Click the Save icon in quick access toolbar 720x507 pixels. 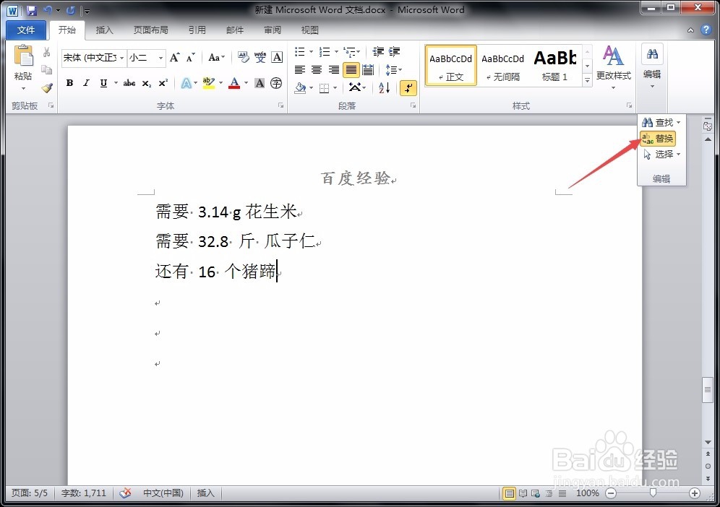31,10
